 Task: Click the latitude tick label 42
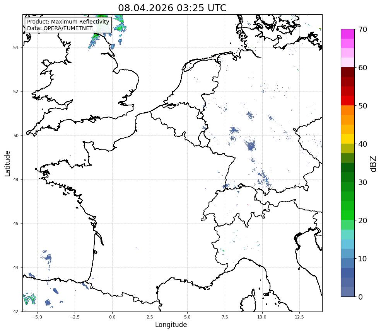click(x=15, y=312)
